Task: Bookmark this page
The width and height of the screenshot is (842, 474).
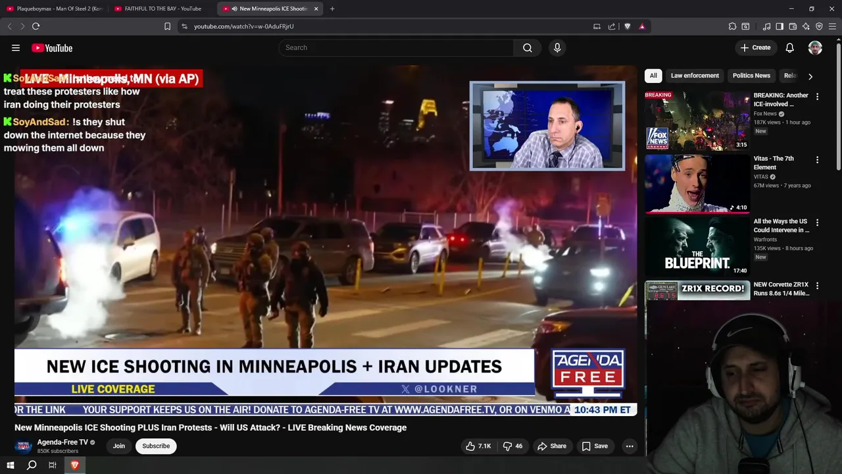Action: point(167,26)
